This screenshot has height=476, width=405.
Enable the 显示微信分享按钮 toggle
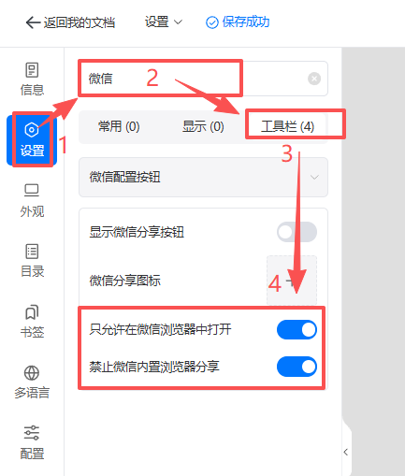[297, 232]
